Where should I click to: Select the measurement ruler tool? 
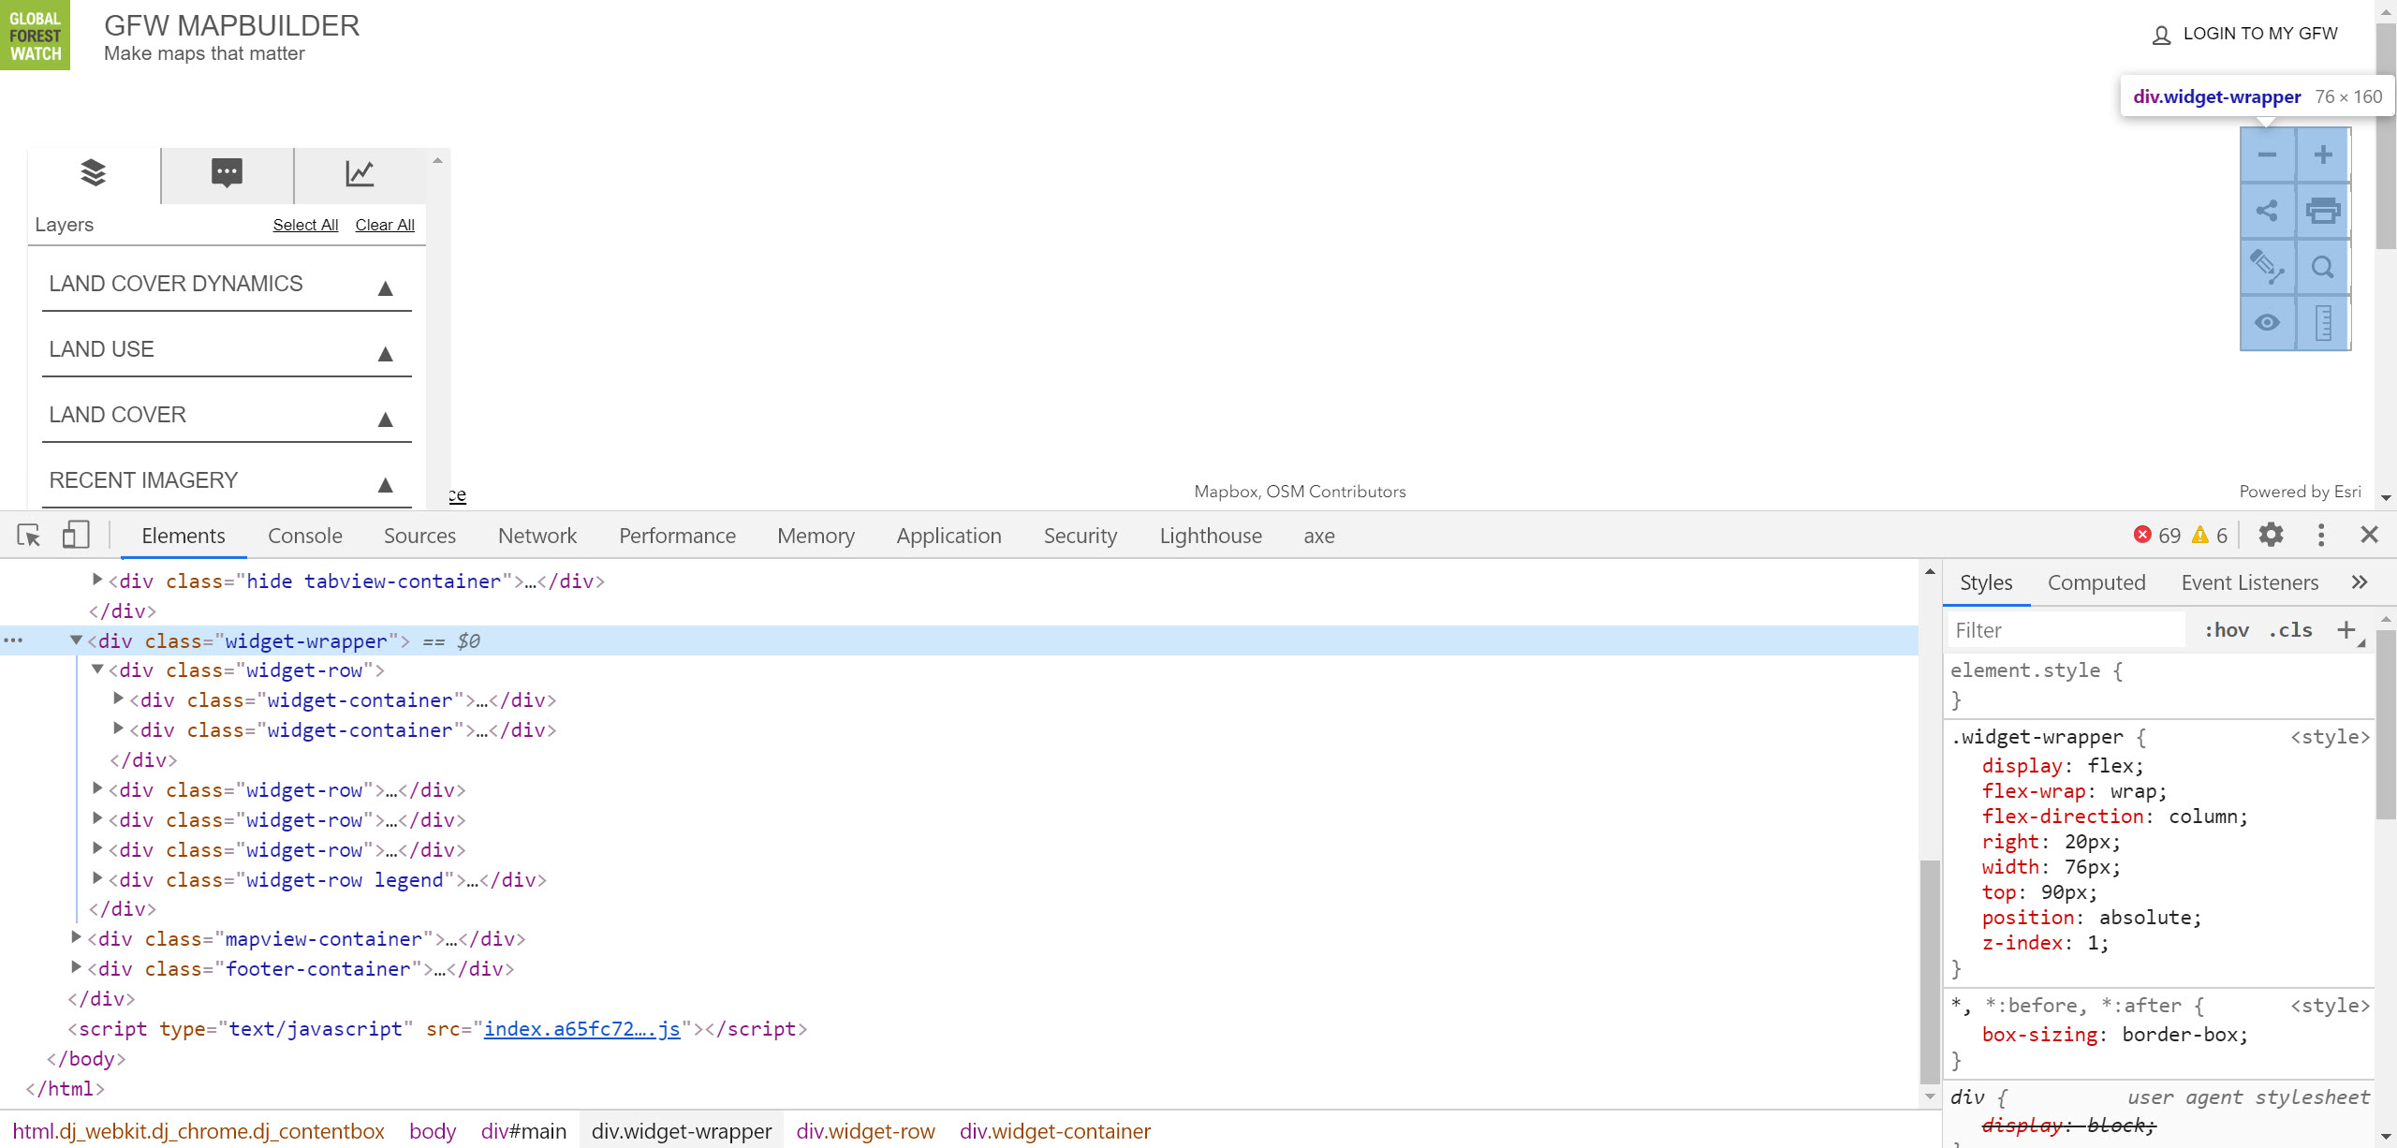pos(2324,321)
